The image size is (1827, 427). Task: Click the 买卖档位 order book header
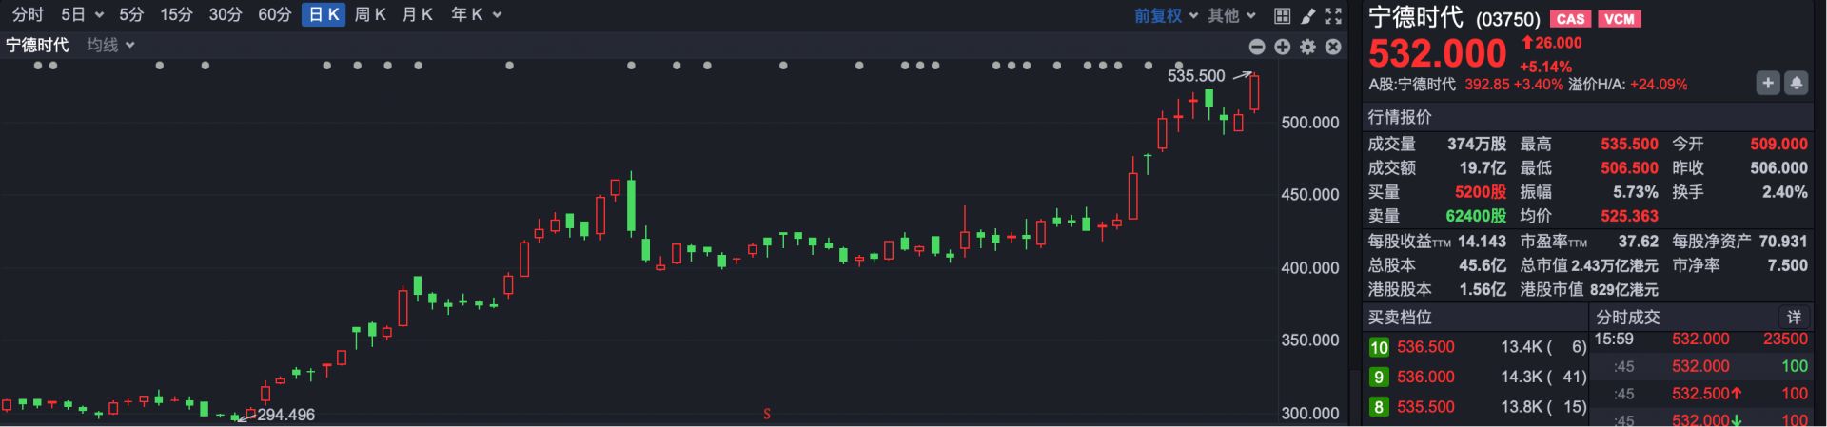click(x=1400, y=317)
